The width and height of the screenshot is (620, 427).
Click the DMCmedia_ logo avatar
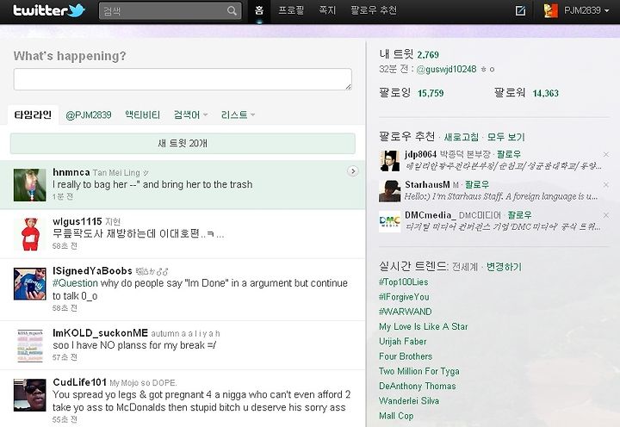click(x=389, y=221)
